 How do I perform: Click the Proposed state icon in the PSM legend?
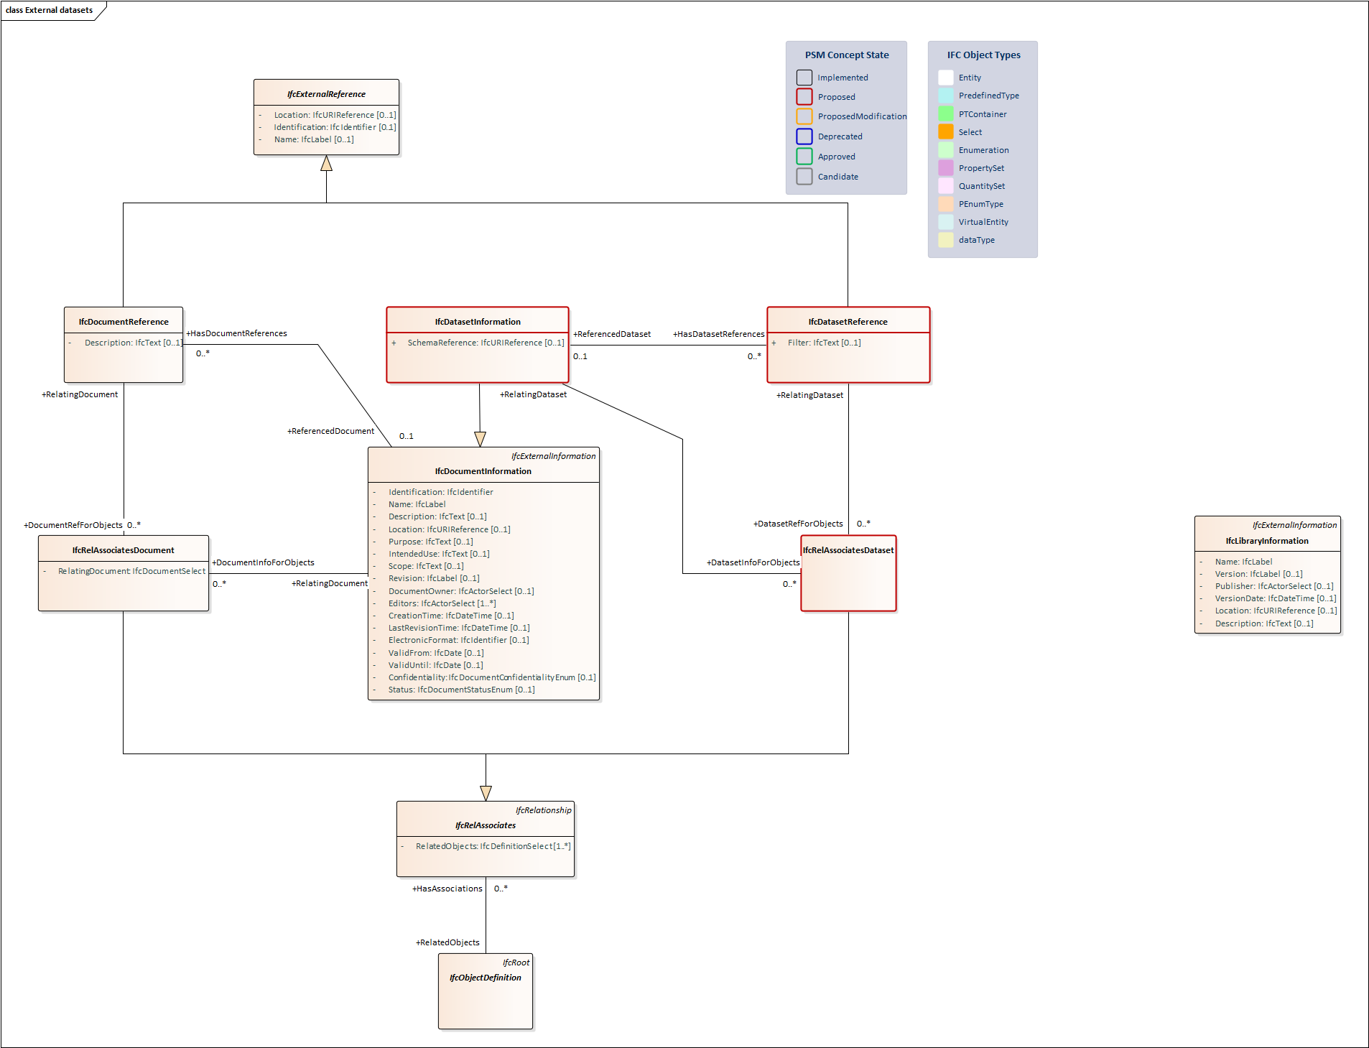[x=804, y=96]
